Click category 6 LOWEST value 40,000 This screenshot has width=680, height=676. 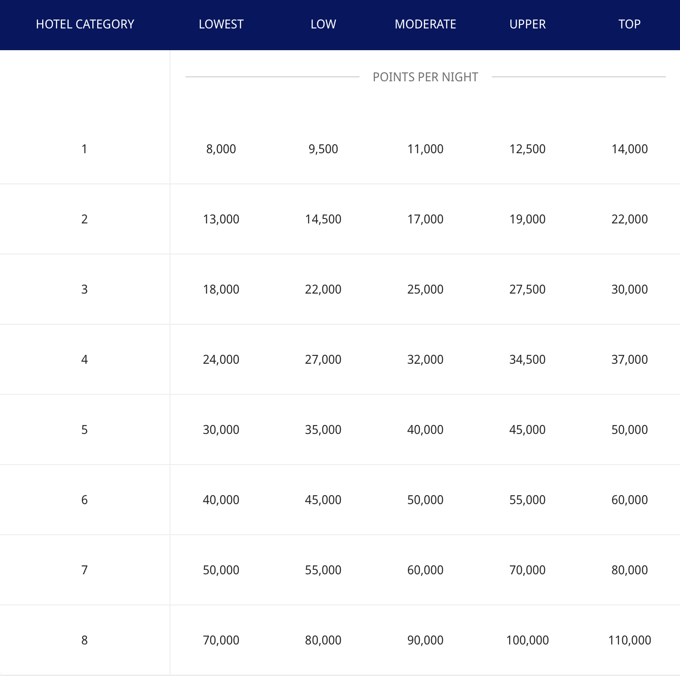pyautogui.click(x=221, y=500)
